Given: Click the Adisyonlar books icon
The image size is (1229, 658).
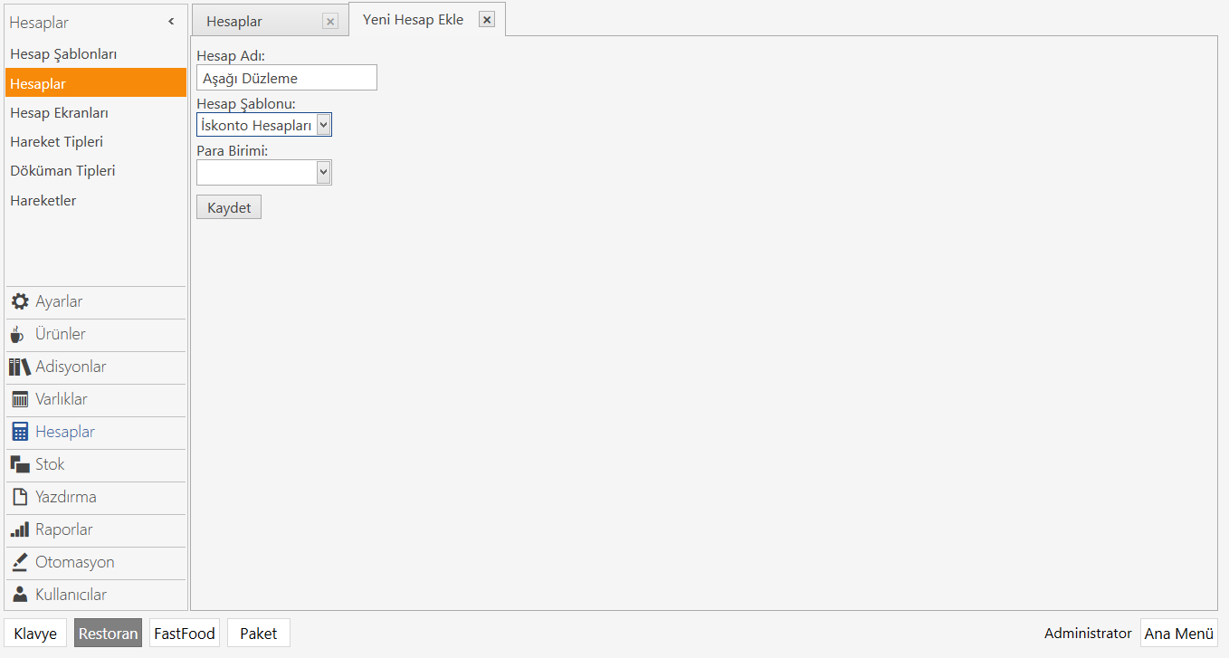Looking at the screenshot, I should click(x=20, y=367).
